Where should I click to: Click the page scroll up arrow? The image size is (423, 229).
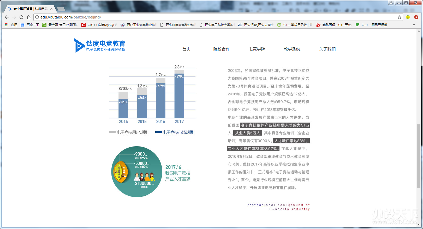click(419, 31)
